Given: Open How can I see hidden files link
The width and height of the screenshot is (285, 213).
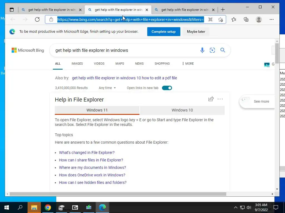Looking at the screenshot, I should [93, 182].
